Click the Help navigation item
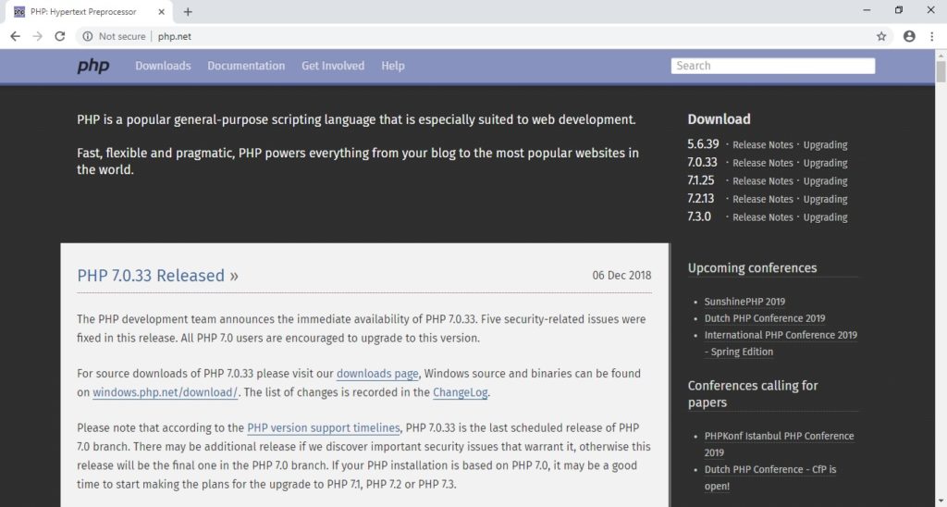 [393, 66]
